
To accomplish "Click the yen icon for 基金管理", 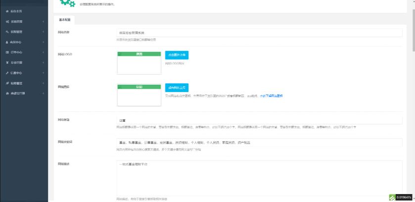I will click(x=7, y=63).
